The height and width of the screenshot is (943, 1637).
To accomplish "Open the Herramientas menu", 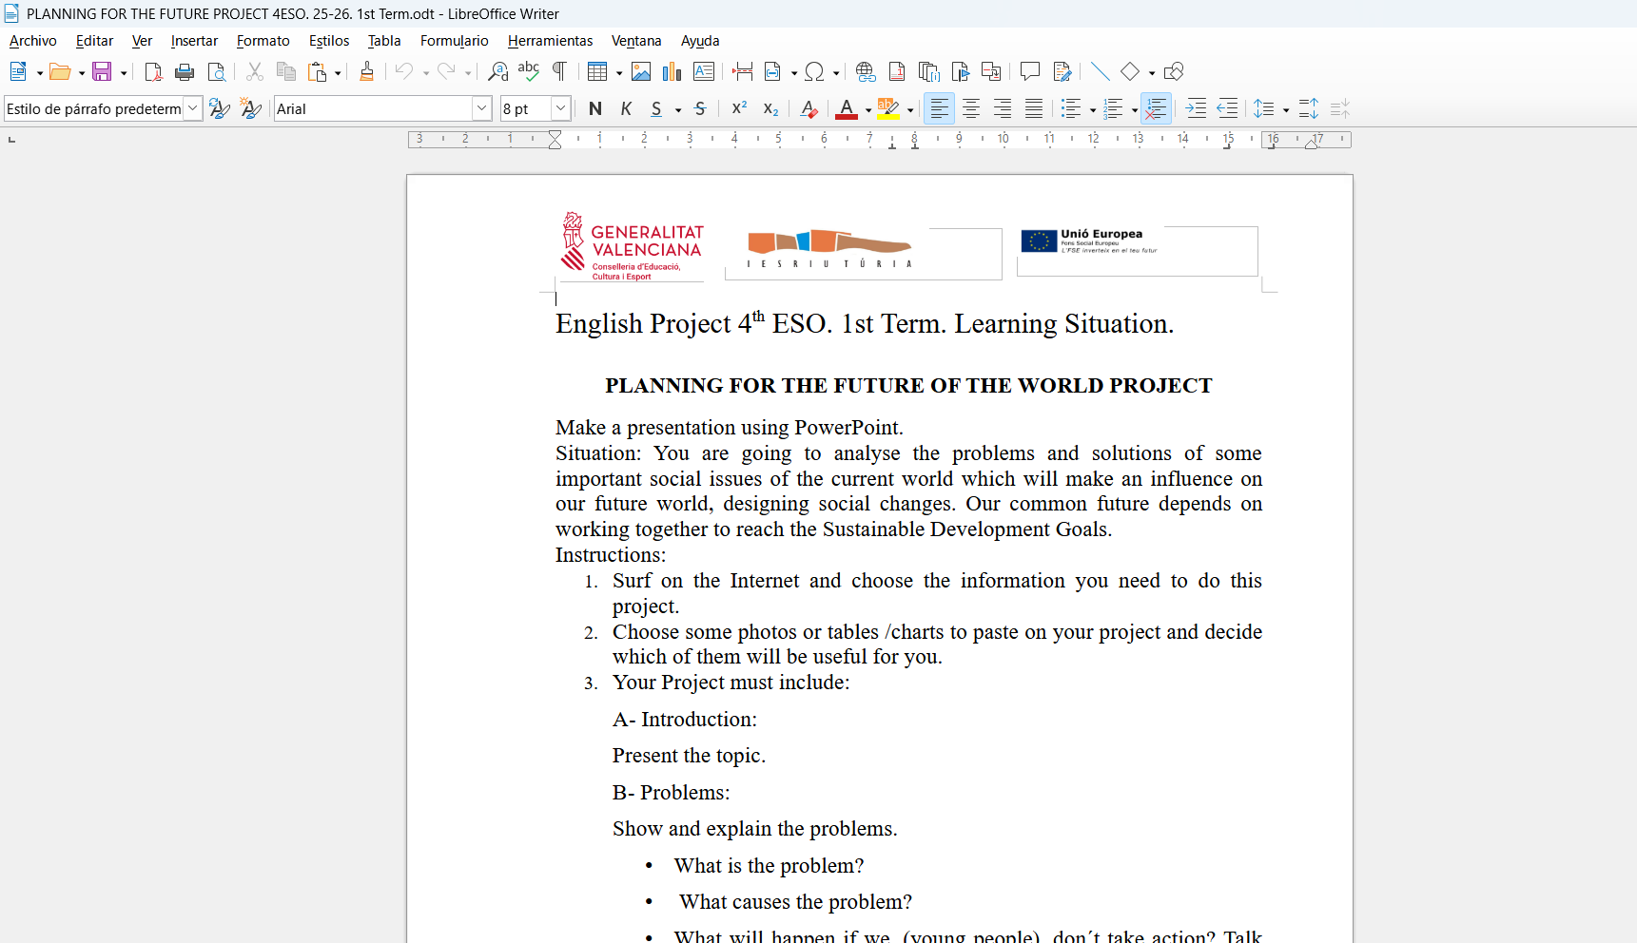I will click(x=550, y=41).
